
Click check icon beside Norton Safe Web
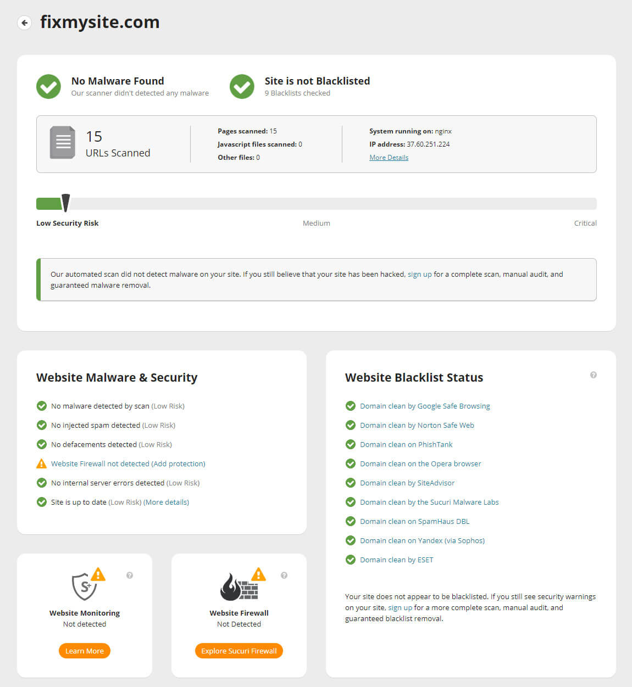coord(351,425)
